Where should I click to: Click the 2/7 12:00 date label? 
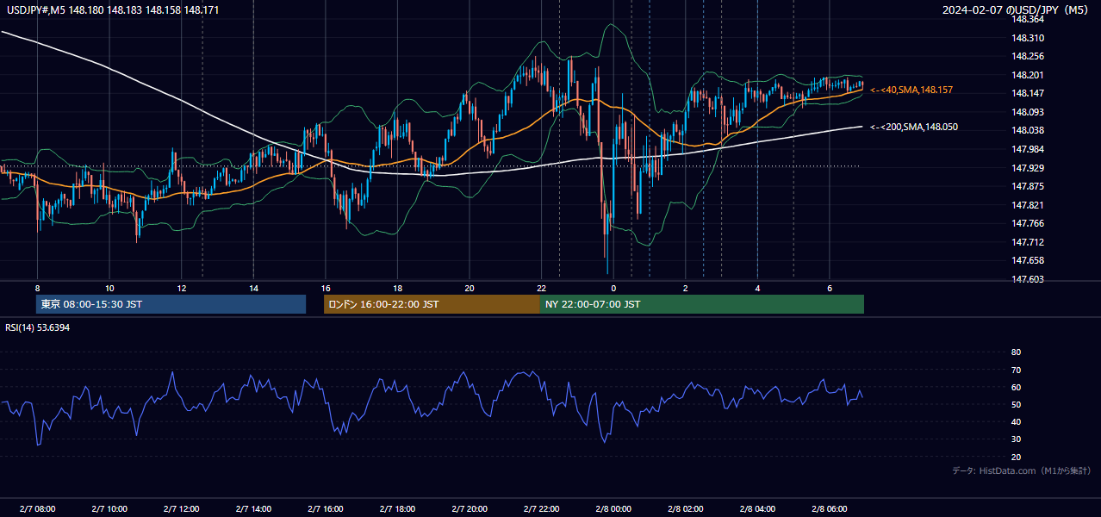point(182,508)
